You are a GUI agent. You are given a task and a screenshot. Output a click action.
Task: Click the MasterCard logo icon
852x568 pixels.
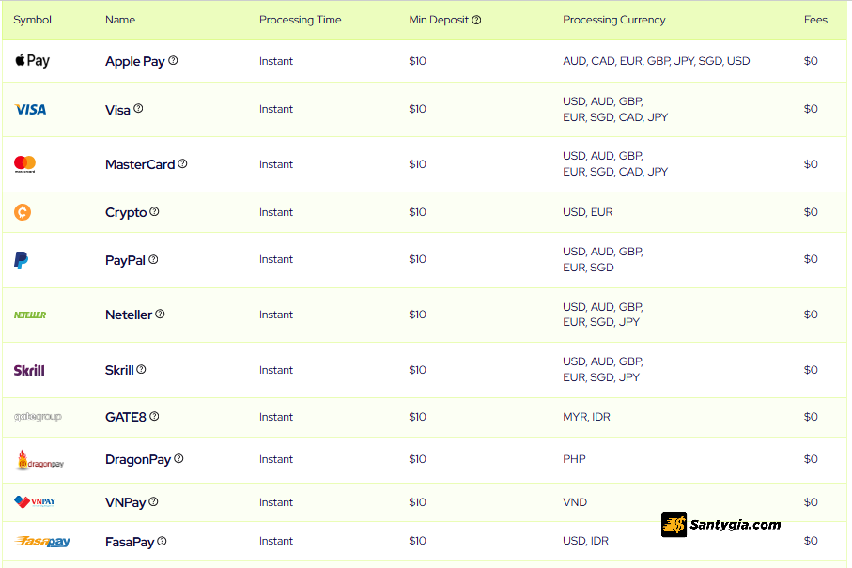(x=24, y=164)
